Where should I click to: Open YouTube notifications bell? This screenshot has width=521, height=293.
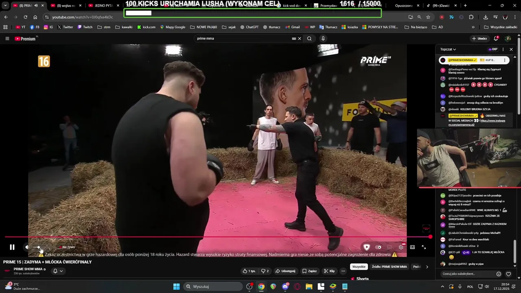[x=496, y=39]
